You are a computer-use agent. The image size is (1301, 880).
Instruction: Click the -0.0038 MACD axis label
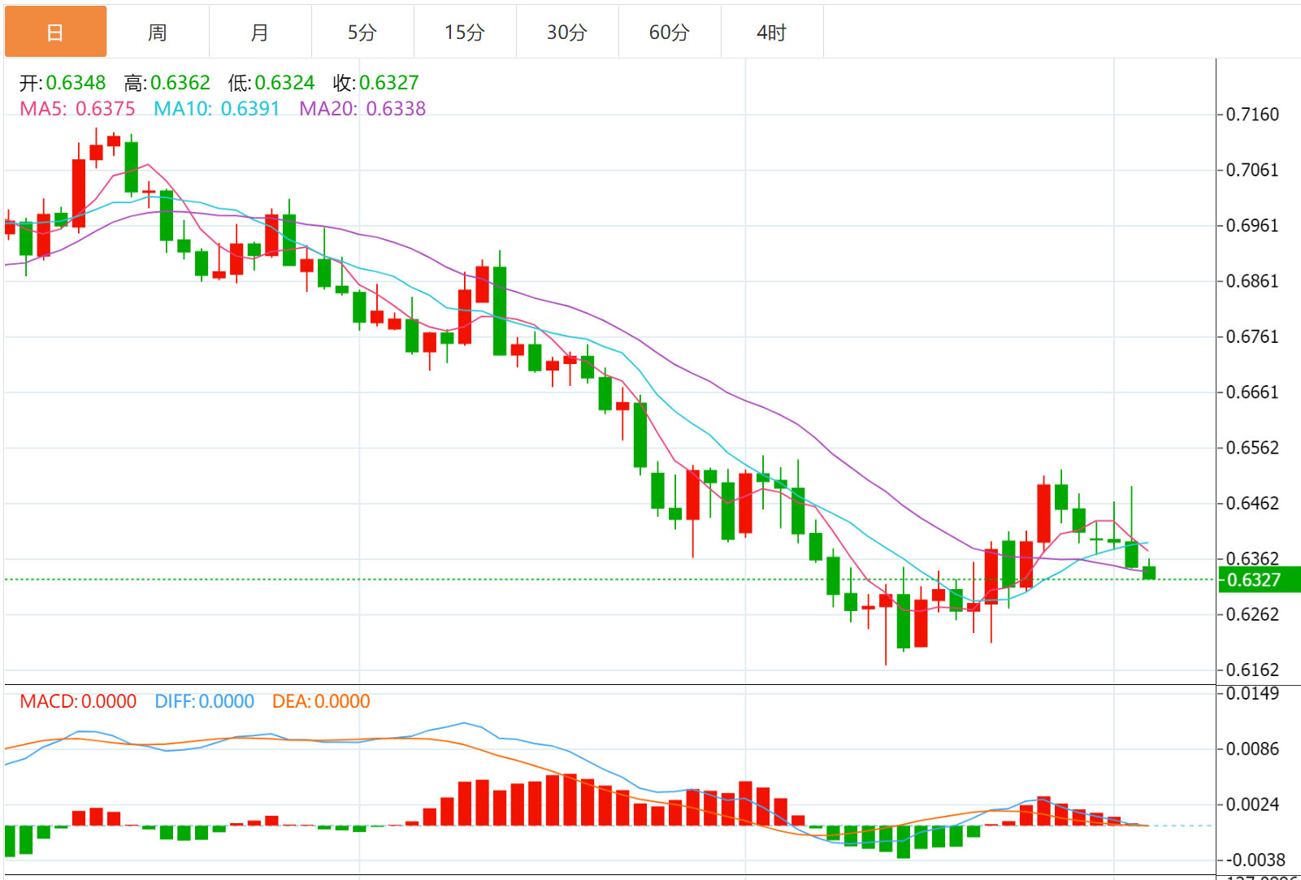click(1255, 860)
